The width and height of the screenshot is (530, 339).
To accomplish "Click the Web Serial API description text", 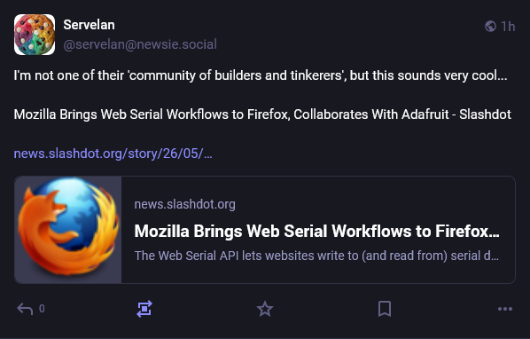I will coord(316,256).
